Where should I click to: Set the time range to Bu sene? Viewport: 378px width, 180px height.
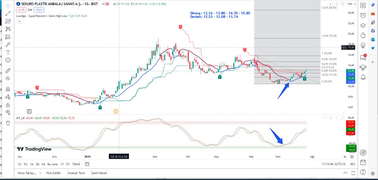click(x=53, y=164)
